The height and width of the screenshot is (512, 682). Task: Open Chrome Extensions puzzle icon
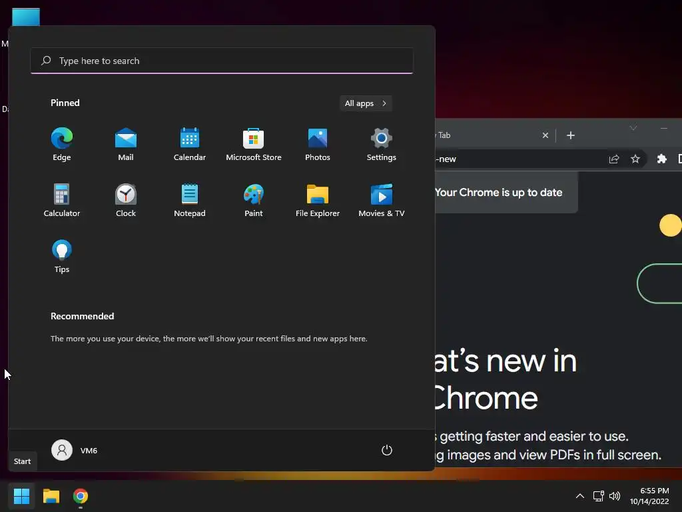(661, 159)
